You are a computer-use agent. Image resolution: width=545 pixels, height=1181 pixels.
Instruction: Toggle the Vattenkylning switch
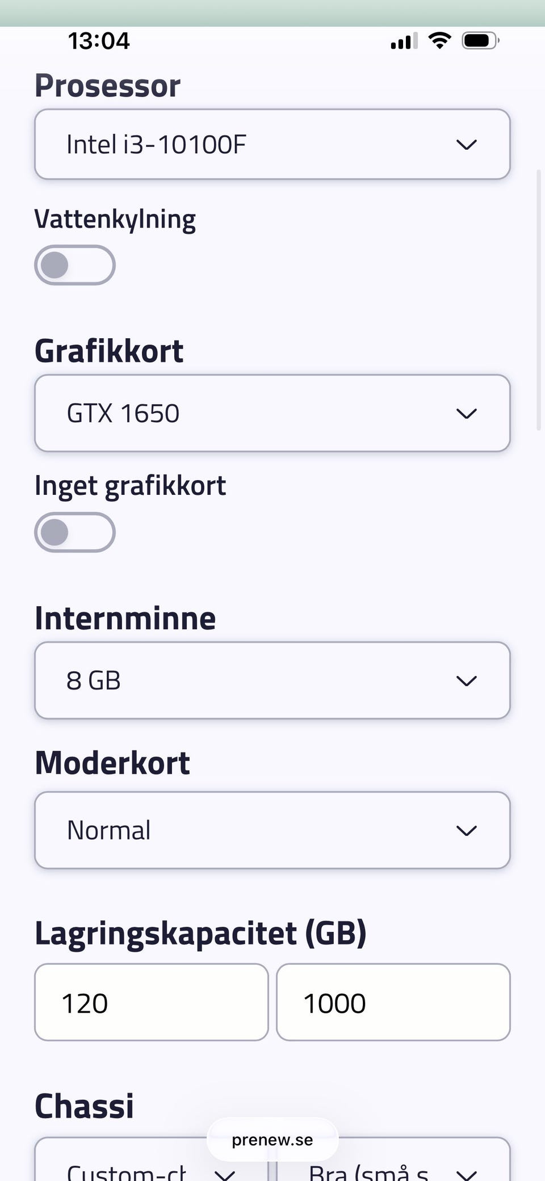75,265
